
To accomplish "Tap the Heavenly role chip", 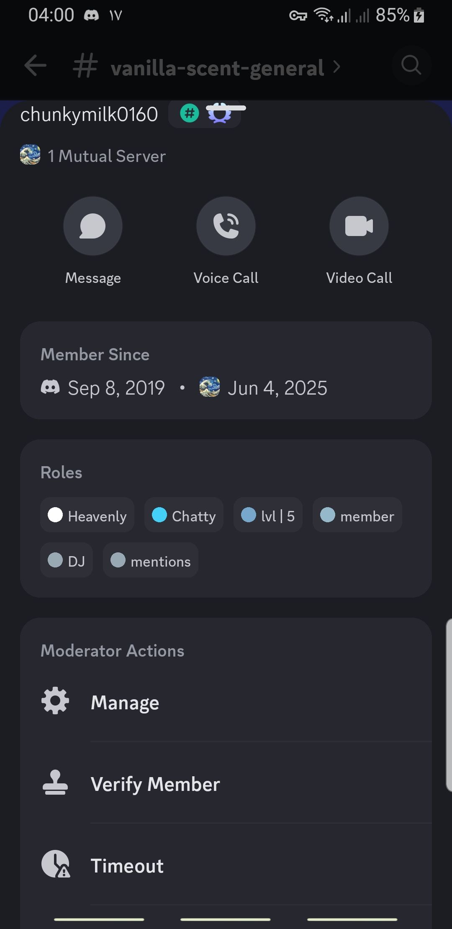I will [87, 515].
